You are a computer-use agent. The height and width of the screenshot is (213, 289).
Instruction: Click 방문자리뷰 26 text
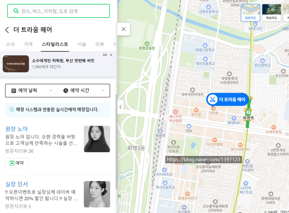(19, 151)
